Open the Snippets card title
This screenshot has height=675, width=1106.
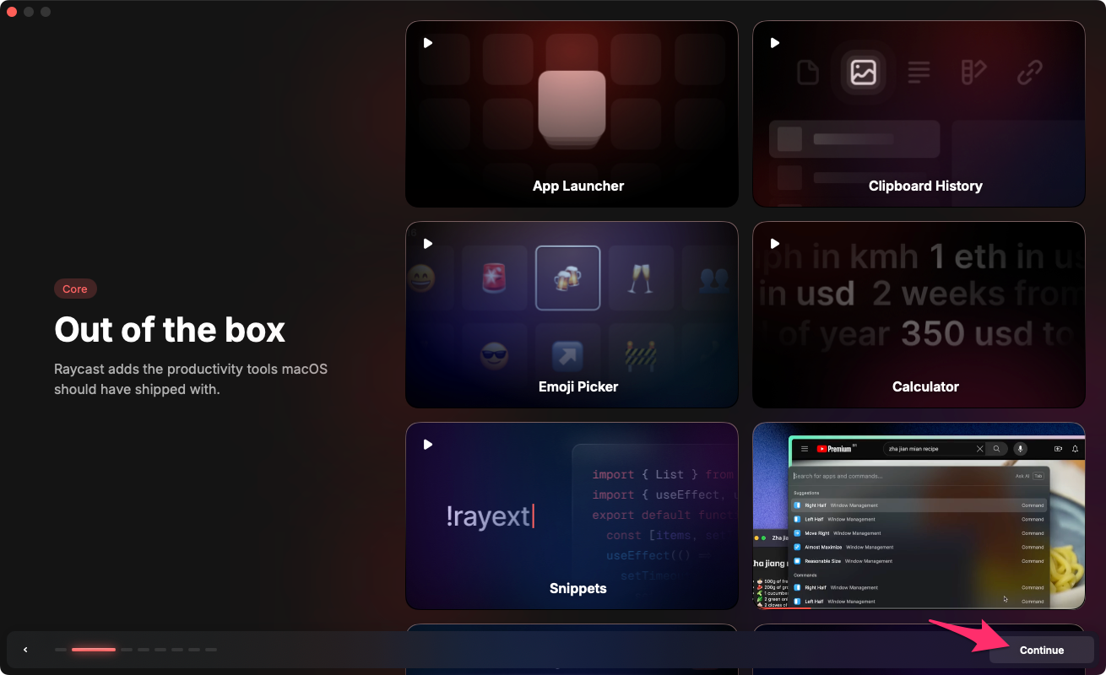tap(578, 588)
